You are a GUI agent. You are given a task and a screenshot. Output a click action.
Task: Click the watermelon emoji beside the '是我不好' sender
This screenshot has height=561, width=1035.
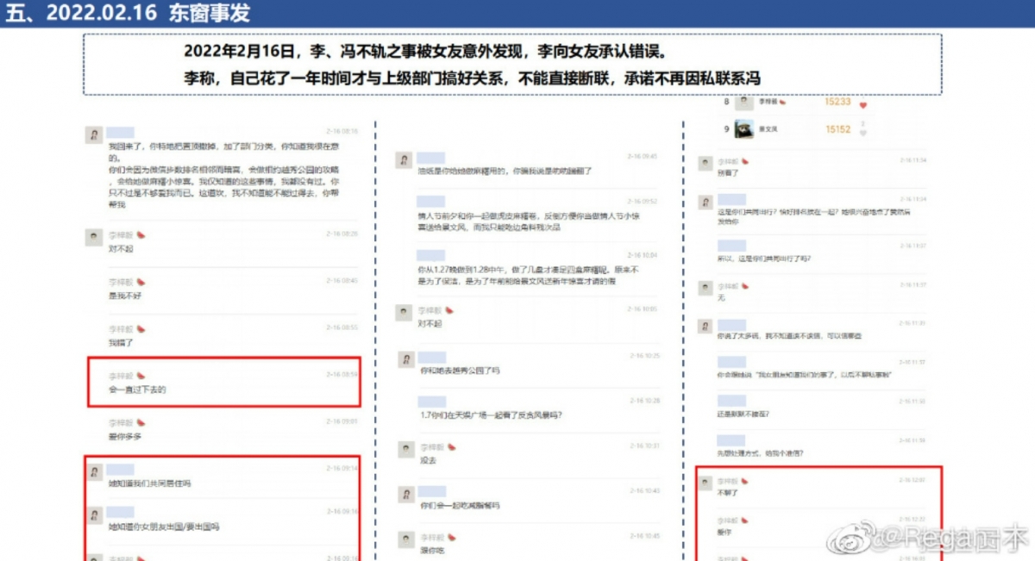click(141, 282)
